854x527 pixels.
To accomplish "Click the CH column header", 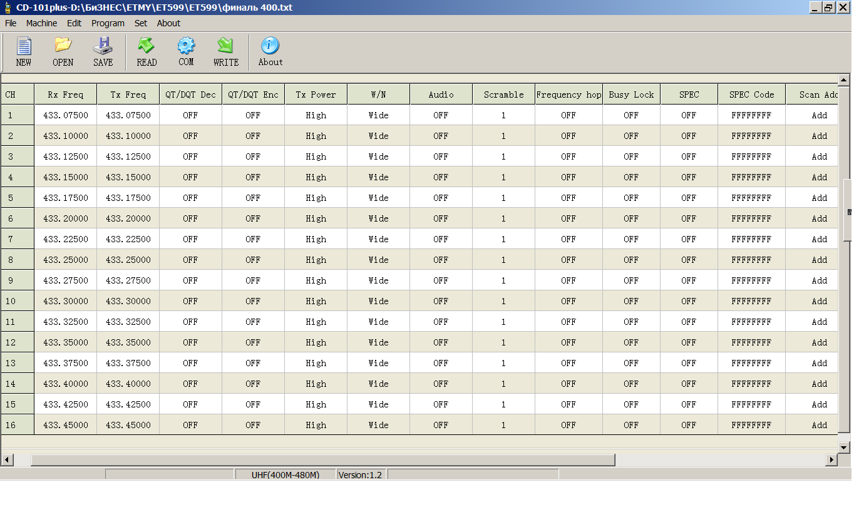I will (18, 95).
